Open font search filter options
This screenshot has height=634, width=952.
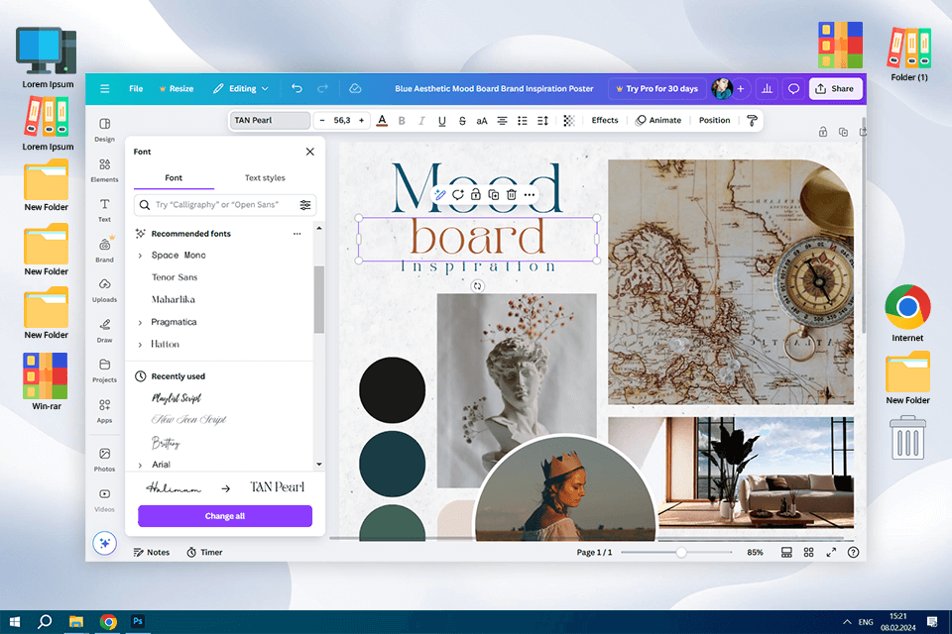tap(305, 205)
